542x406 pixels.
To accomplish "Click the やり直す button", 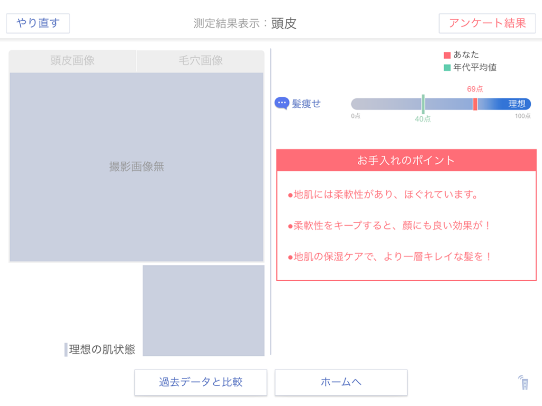I will [x=38, y=23].
